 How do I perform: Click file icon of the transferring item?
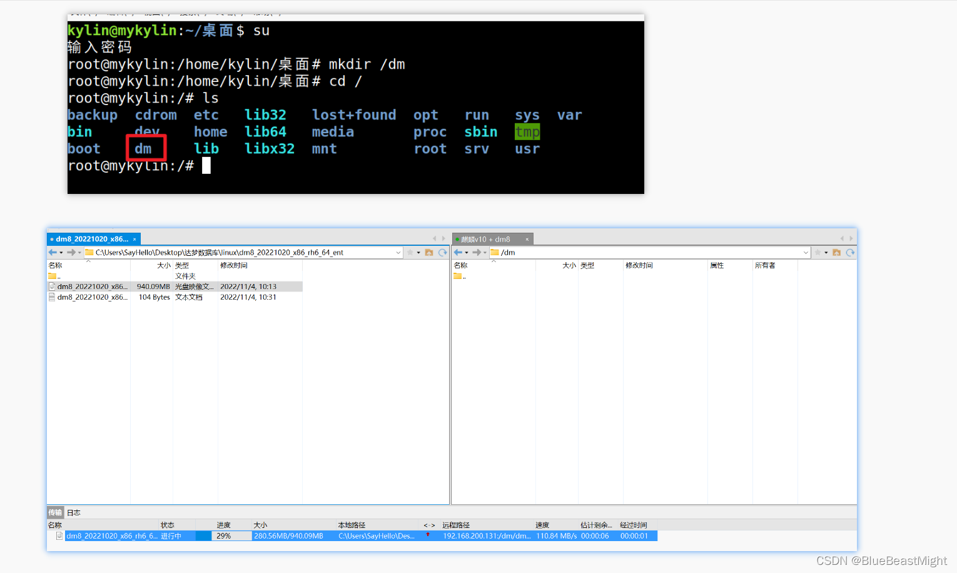(x=59, y=536)
